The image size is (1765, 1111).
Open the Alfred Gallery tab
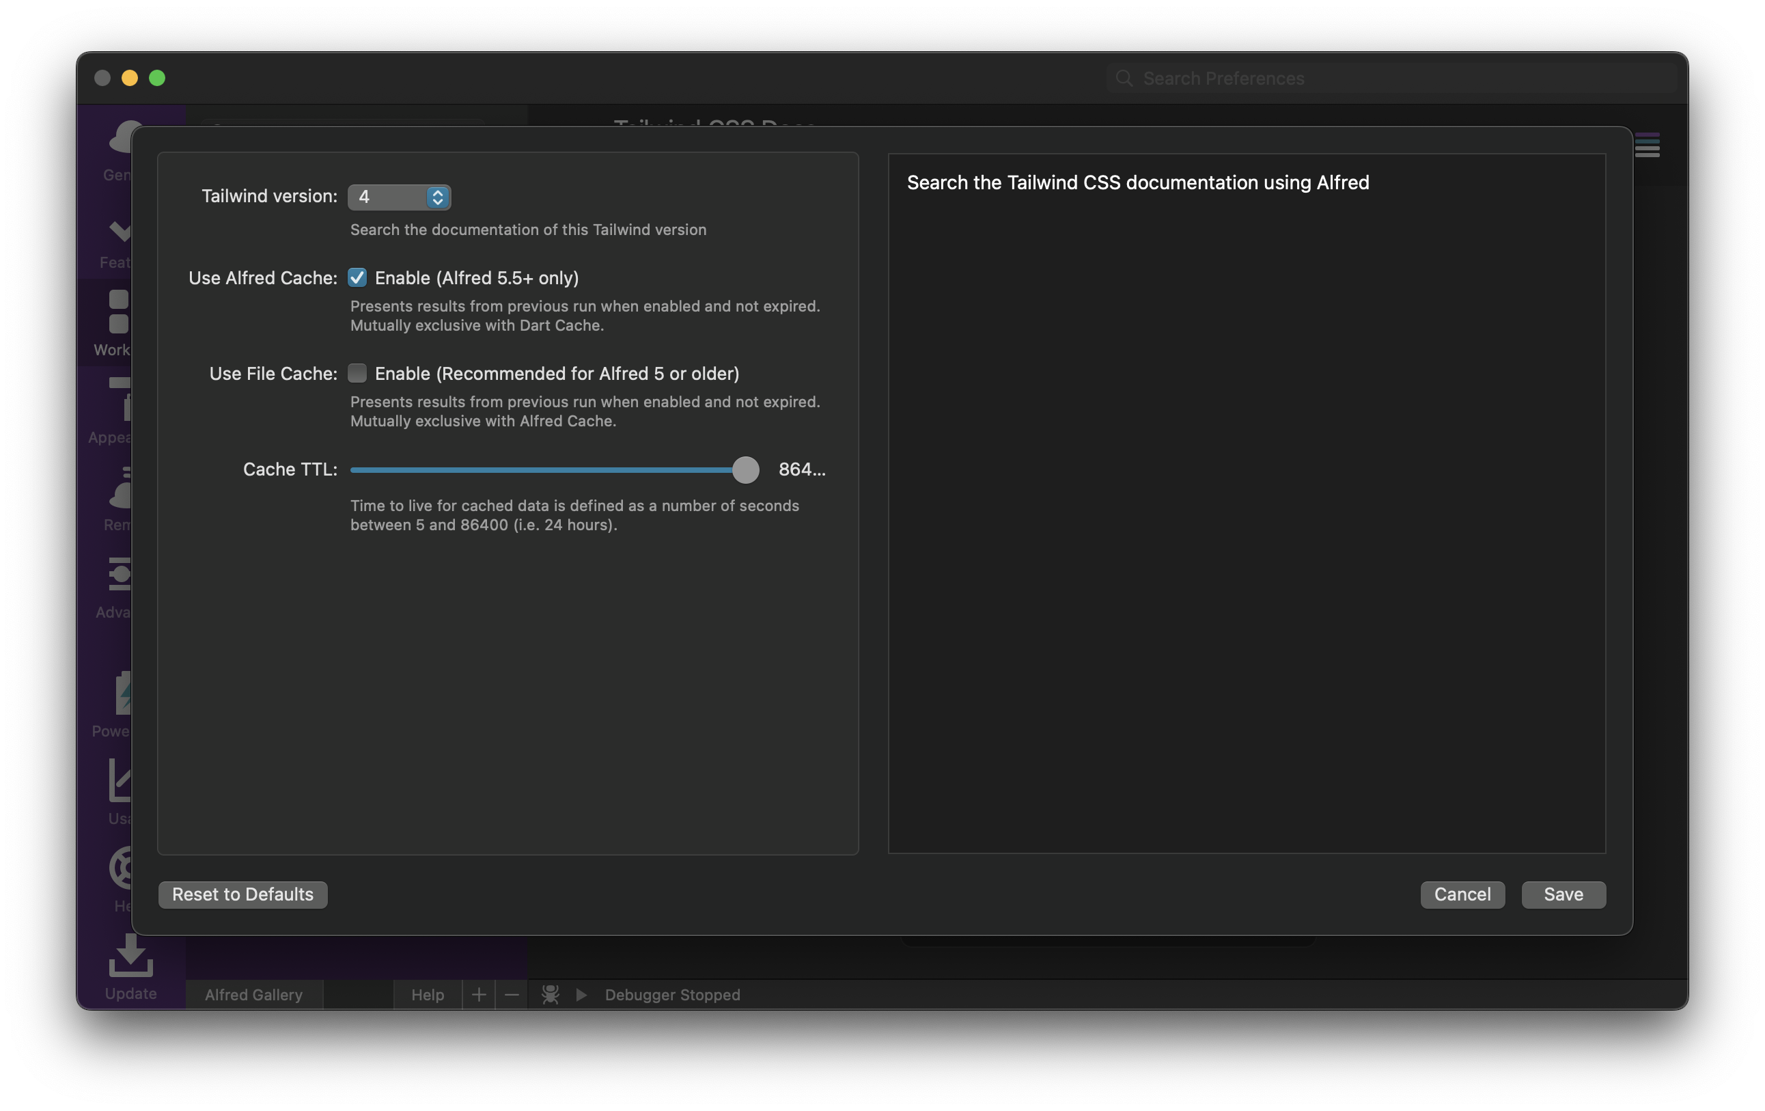(x=253, y=994)
